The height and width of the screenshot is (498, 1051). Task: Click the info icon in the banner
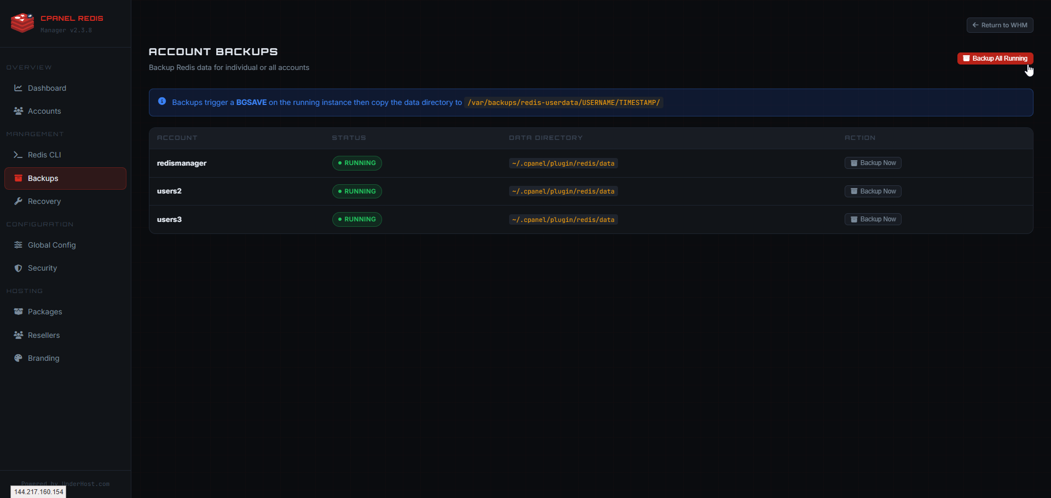[162, 101]
